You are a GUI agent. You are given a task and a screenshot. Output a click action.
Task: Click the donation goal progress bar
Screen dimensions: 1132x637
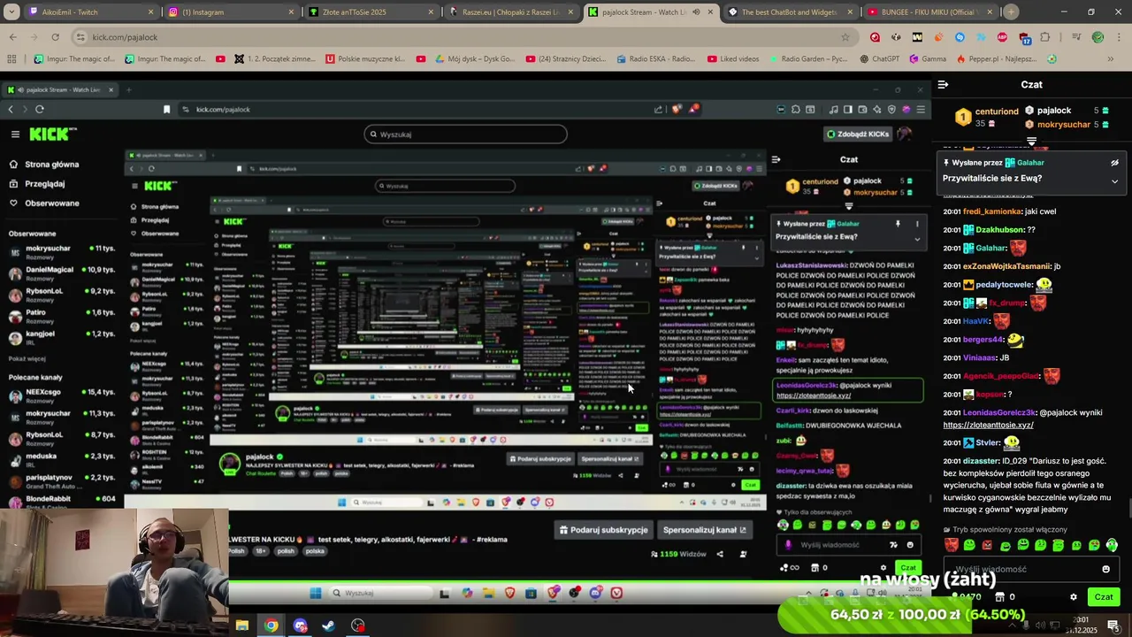coord(927,614)
